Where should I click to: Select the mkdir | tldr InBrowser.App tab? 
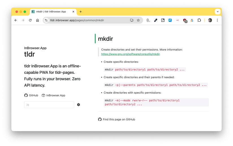click(x=53, y=12)
